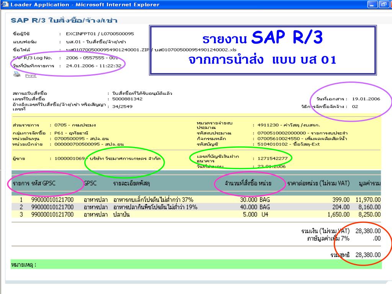Select purchasing group "P61 - อุทัยธานี"
The image size is (392, 294).
click(71, 133)
